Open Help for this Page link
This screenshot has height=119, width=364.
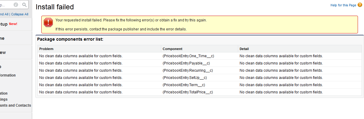point(343,5)
